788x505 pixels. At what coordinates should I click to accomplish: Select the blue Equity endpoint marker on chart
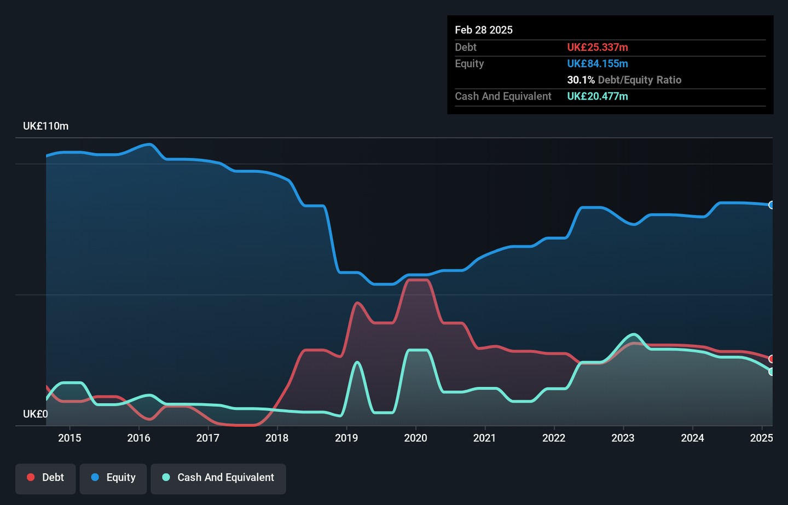[x=772, y=205]
